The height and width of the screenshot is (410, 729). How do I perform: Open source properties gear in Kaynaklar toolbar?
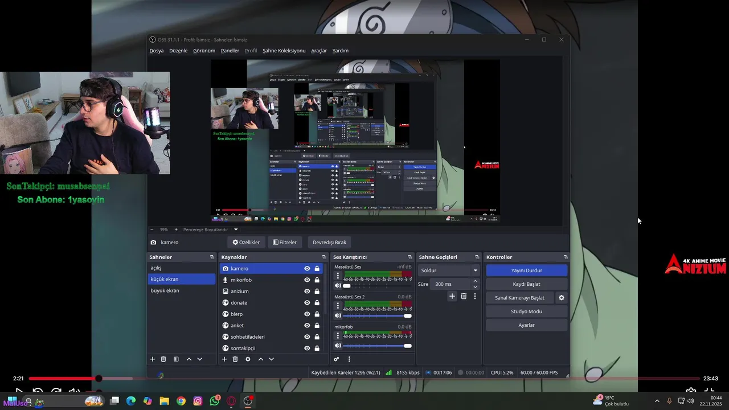coord(248,359)
